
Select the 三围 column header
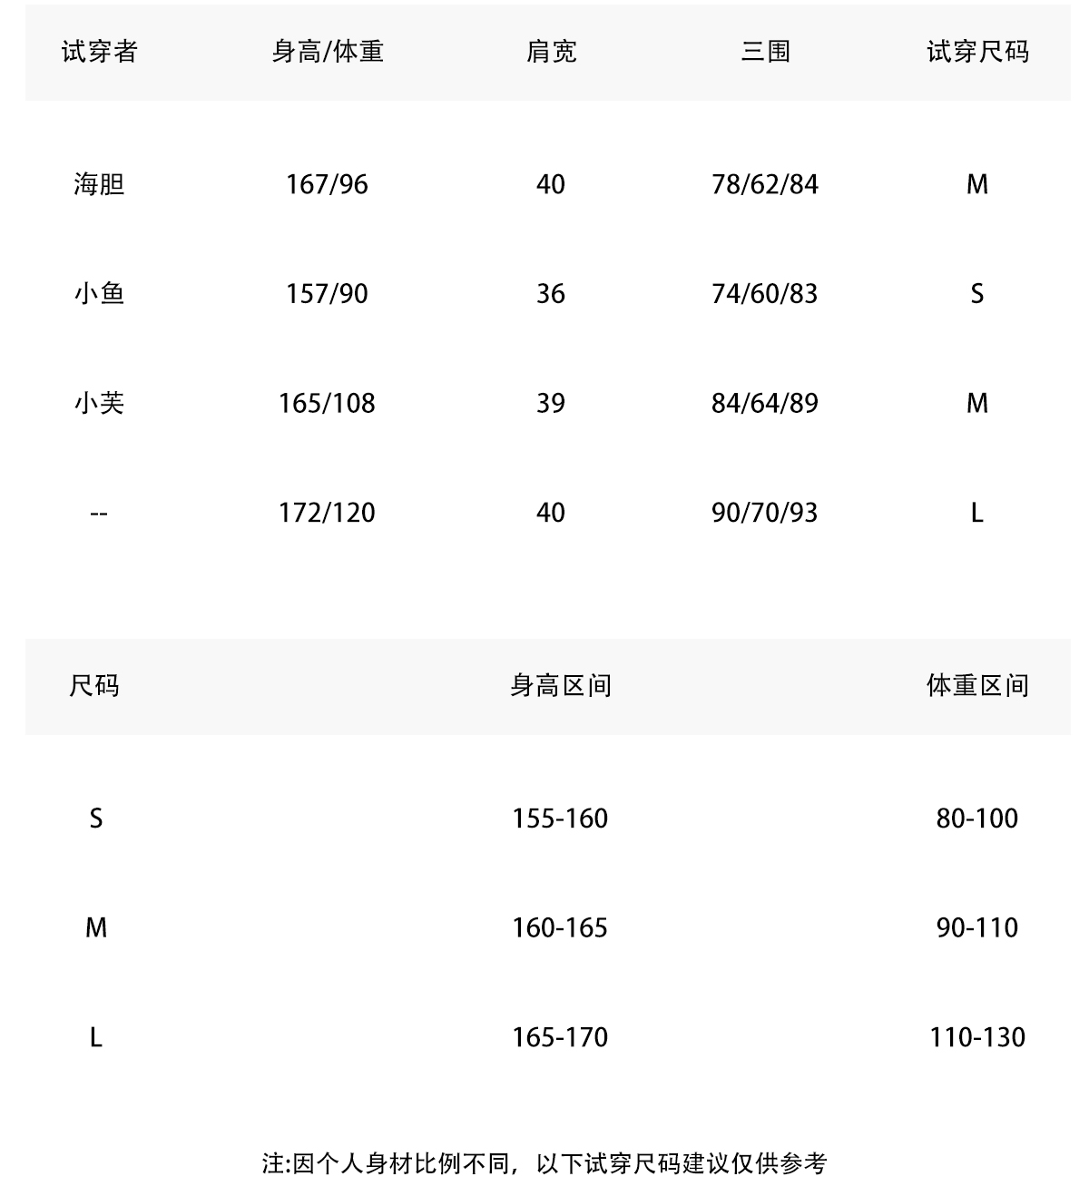(x=765, y=52)
